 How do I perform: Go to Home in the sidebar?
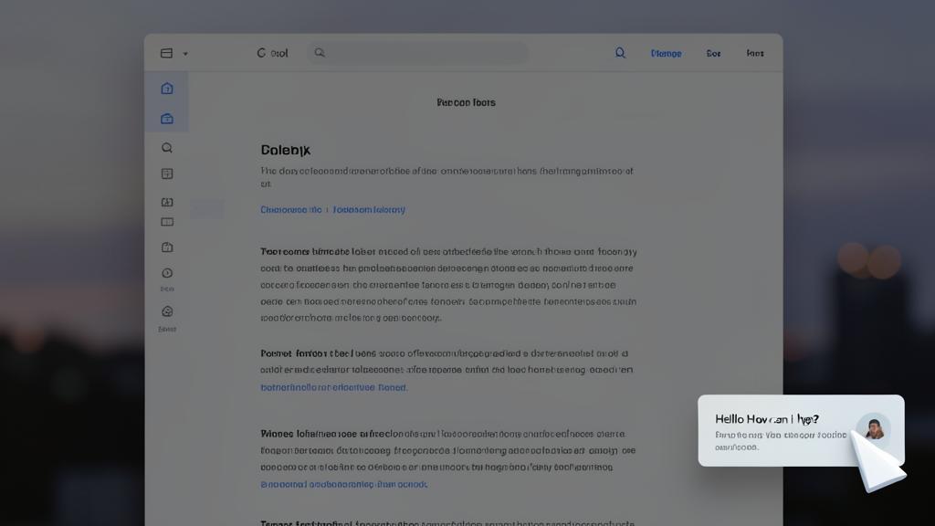tap(167, 89)
